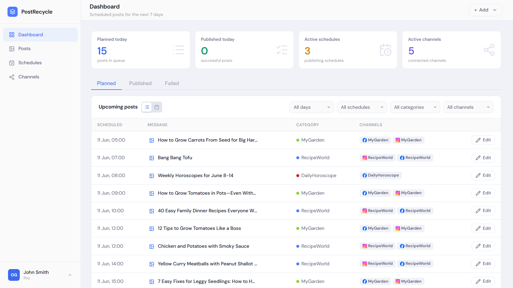Screen dimensions: 513x288
Task: Click the red DailyHoroscope category dot
Action: pyautogui.click(x=298, y=175)
